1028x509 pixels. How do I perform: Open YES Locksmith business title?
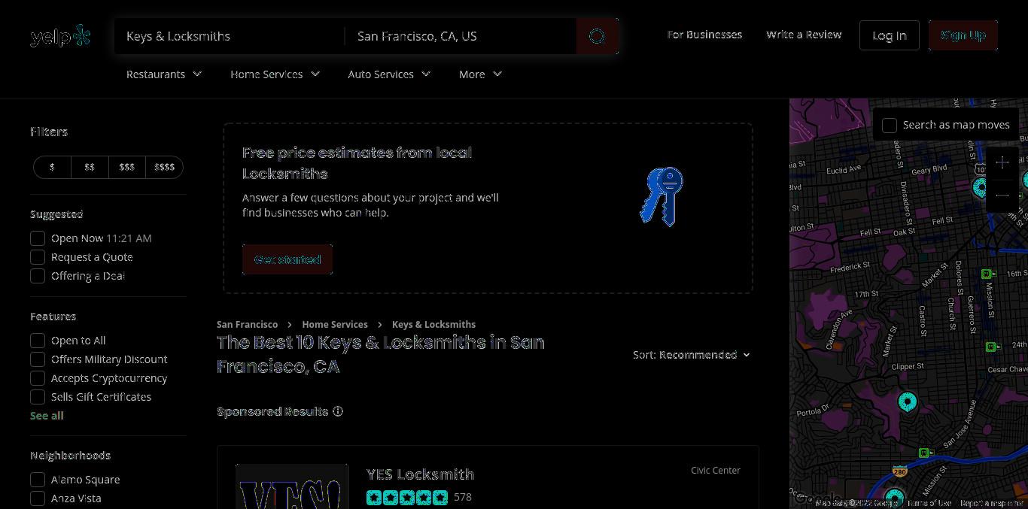[x=421, y=474]
